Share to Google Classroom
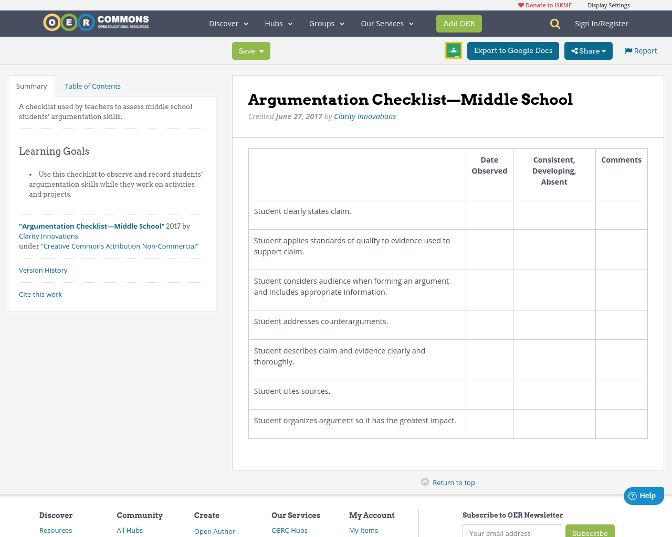The height and width of the screenshot is (537, 672). pyautogui.click(x=453, y=50)
